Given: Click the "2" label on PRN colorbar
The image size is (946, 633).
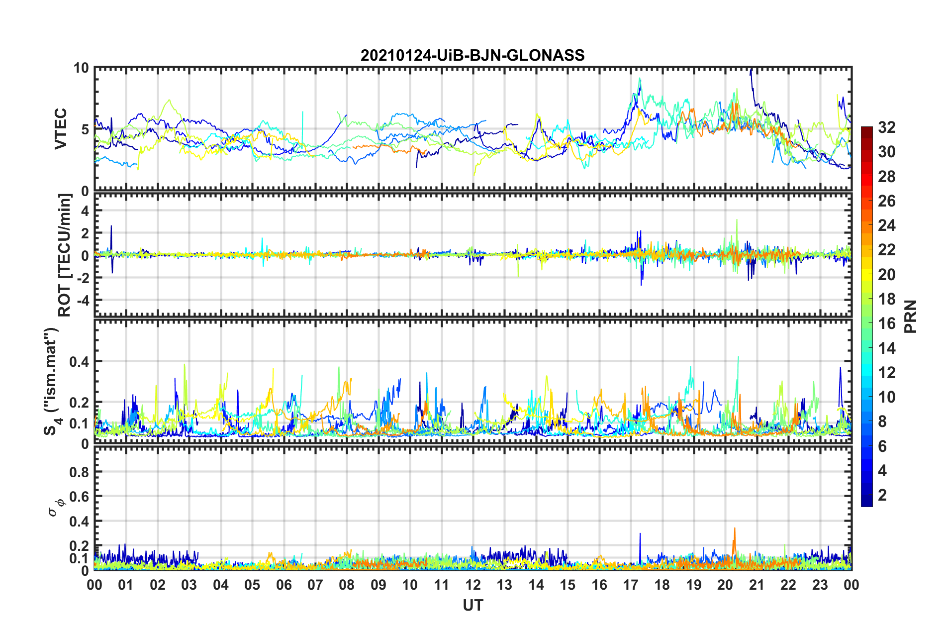Looking at the screenshot, I should click(882, 495).
